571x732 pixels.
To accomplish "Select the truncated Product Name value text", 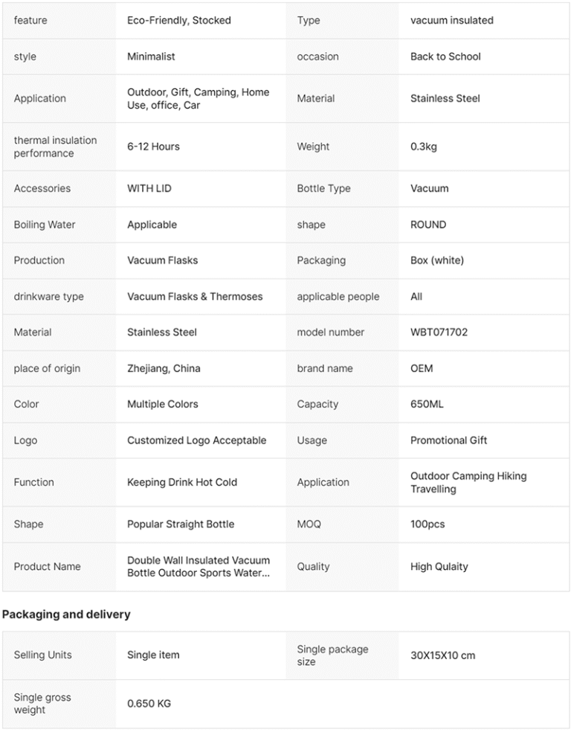I will click(199, 566).
